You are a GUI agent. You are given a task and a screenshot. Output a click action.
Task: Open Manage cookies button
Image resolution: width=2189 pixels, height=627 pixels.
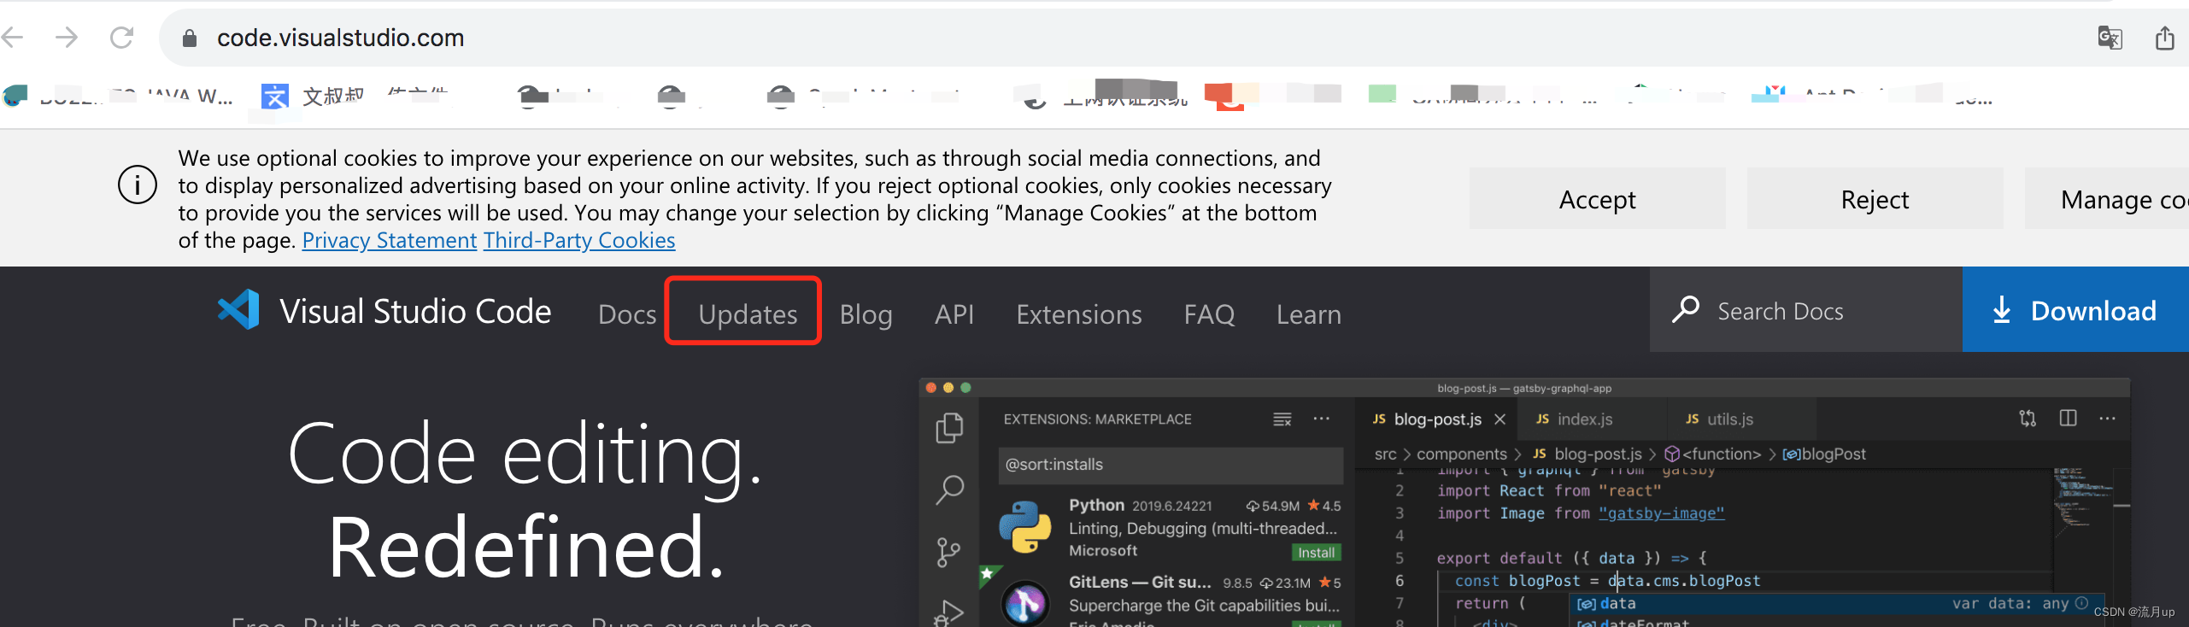click(2107, 199)
